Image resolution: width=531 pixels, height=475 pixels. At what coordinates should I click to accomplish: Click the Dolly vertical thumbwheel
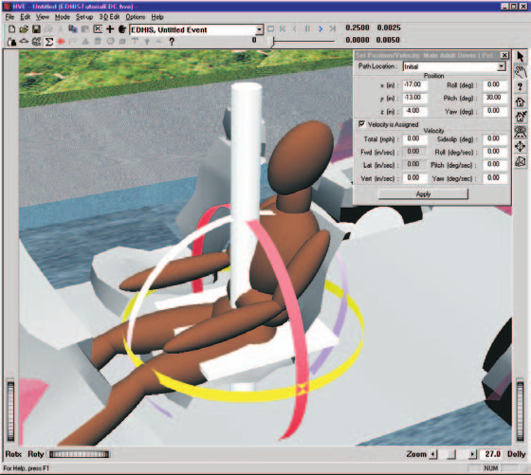click(x=521, y=411)
